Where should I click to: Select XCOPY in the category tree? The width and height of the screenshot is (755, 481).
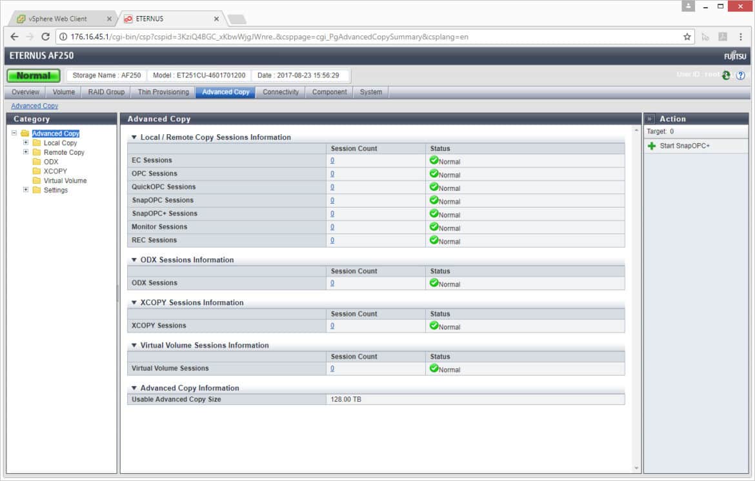tap(55, 171)
